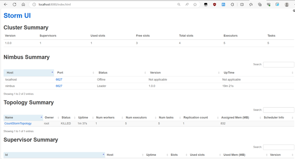Sort topology table by Uptime column
This screenshot has height=159, width=295.
86,118
